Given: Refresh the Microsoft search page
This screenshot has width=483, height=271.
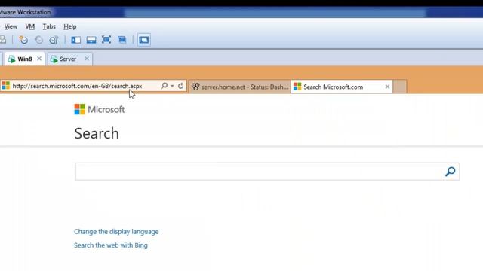Looking at the screenshot, I should [x=181, y=86].
